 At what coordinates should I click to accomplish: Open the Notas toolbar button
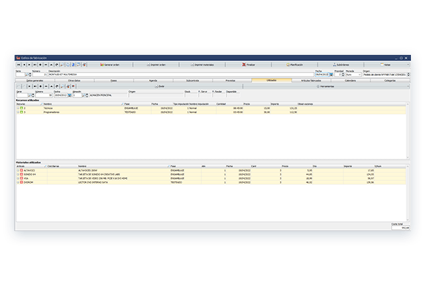click(385, 64)
